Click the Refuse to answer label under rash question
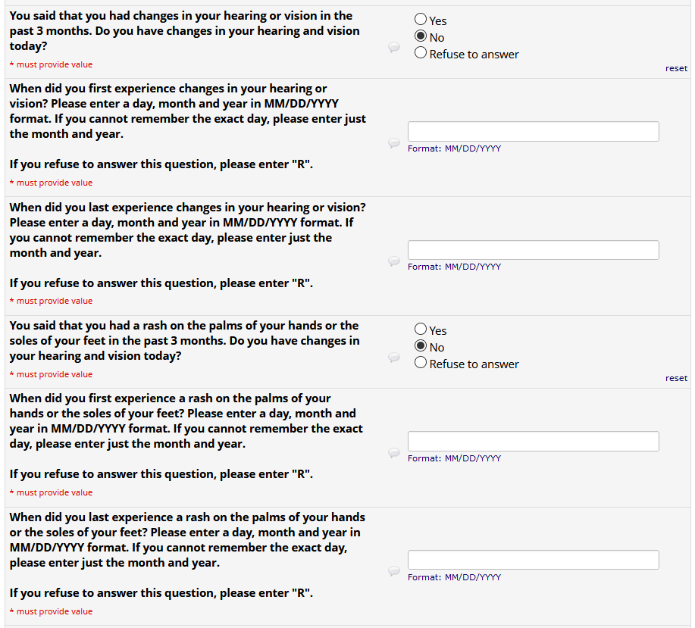The height and width of the screenshot is (628, 695). (x=474, y=364)
